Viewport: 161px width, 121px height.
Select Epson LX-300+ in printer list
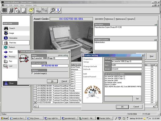(110, 84)
